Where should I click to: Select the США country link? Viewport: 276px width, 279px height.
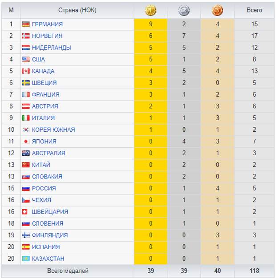38,60
